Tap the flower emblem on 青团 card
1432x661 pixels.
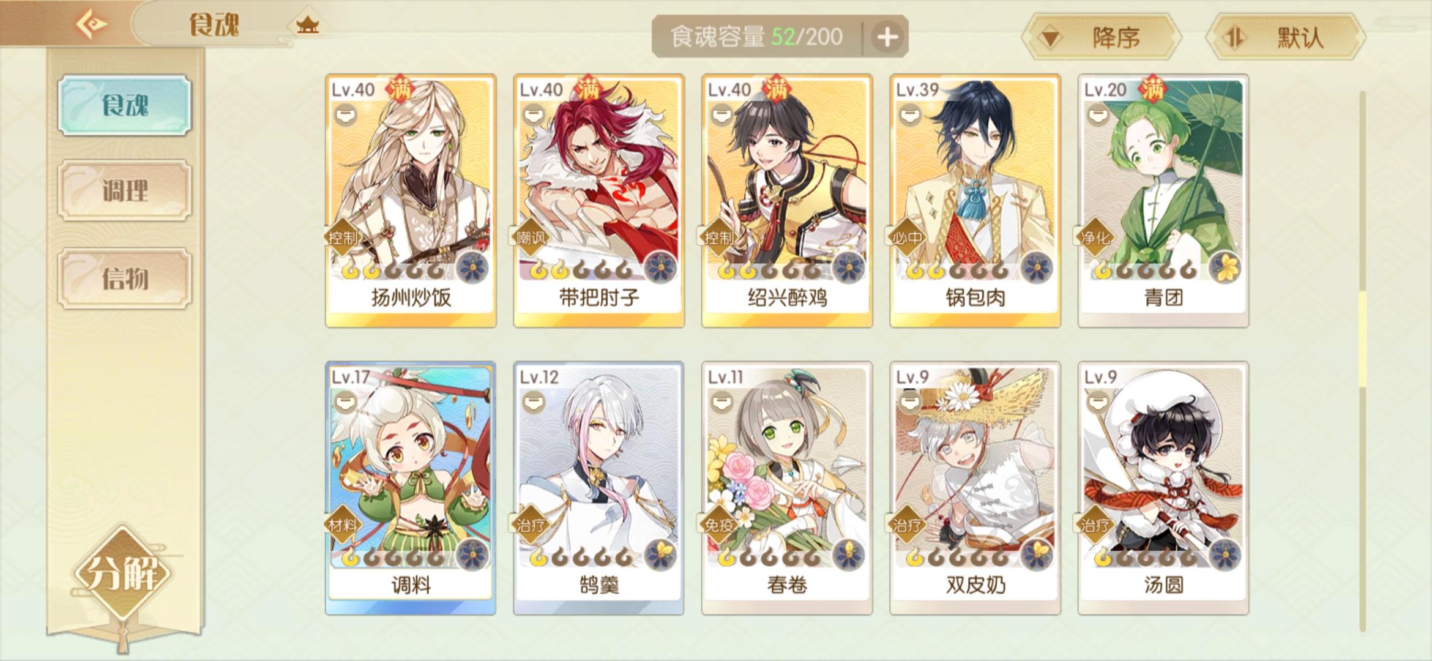tap(1226, 267)
